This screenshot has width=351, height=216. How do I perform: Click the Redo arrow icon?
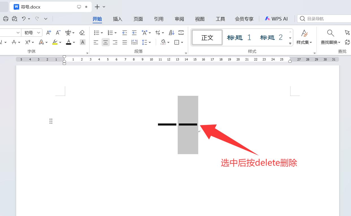click(37, 19)
